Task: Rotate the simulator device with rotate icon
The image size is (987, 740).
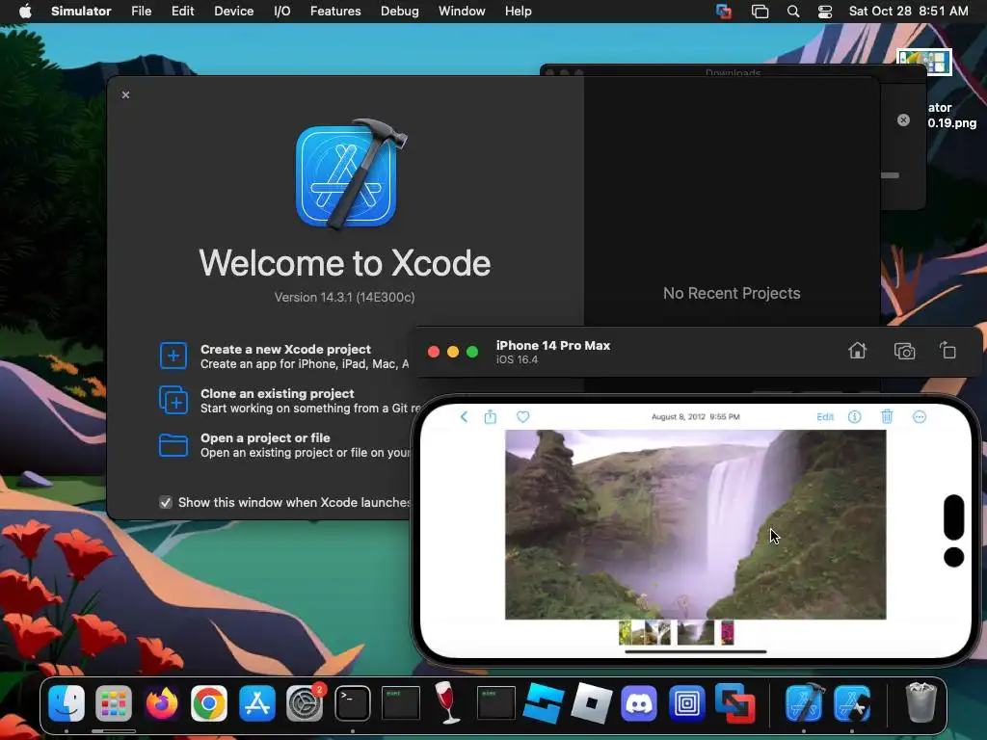Action: (948, 351)
